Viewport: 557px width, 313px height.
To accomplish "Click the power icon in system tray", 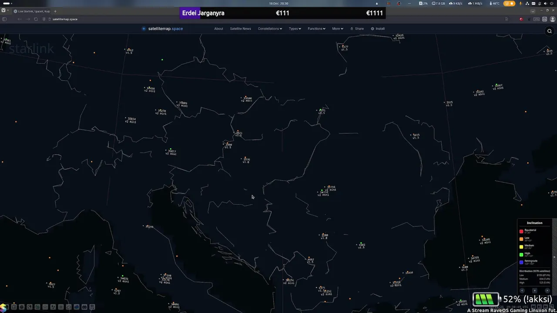I will 551,3.
